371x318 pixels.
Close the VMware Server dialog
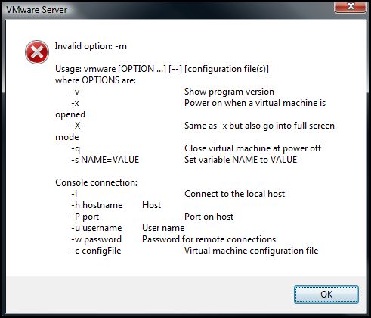click(350, 6)
